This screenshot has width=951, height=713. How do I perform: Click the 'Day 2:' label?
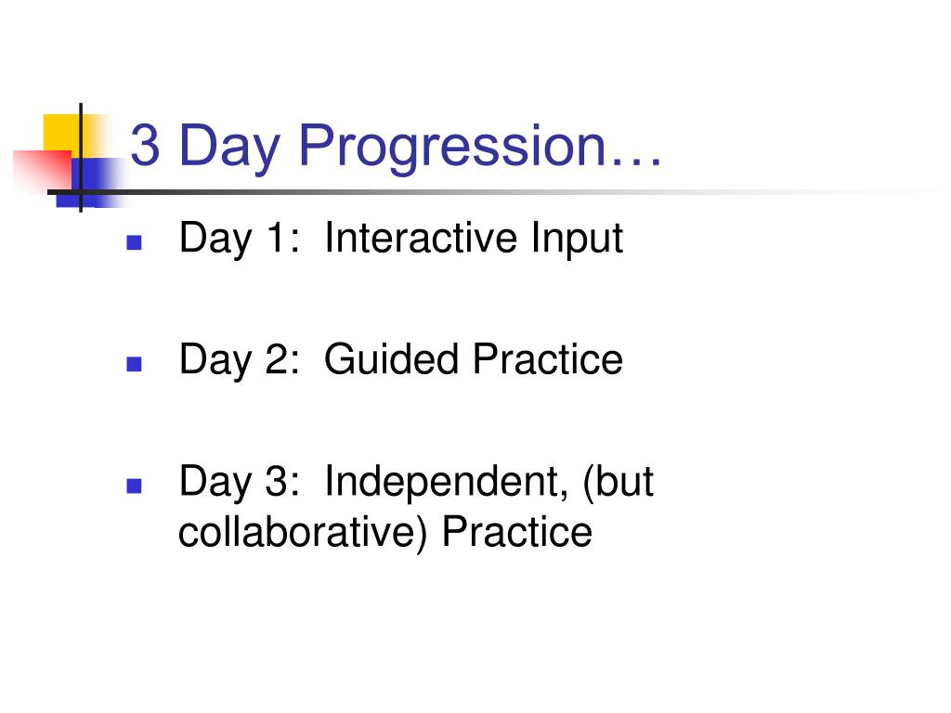[x=240, y=360]
